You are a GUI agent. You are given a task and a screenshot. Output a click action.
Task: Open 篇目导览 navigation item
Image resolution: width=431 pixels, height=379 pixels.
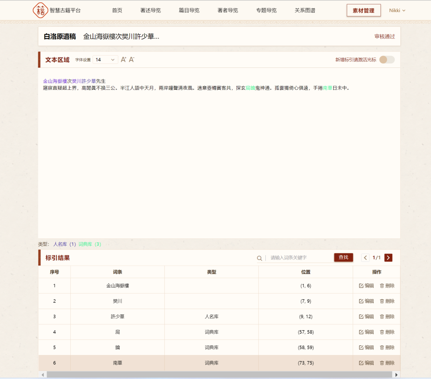click(x=189, y=10)
